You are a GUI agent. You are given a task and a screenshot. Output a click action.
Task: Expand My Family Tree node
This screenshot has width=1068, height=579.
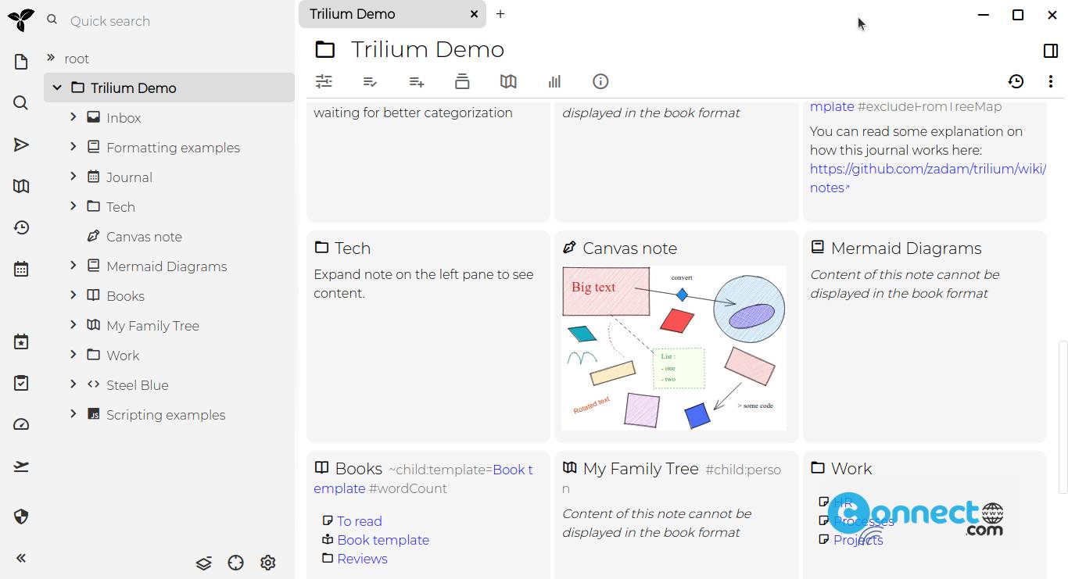73,324
